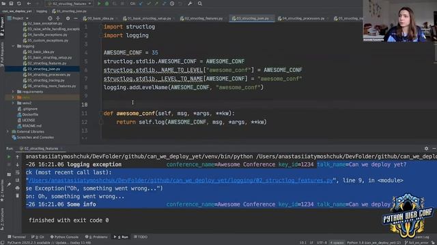Screen dimensions: 437x245
Task: Open Project panel gear options
Action: pyautogui.click(x=68, y=18)
